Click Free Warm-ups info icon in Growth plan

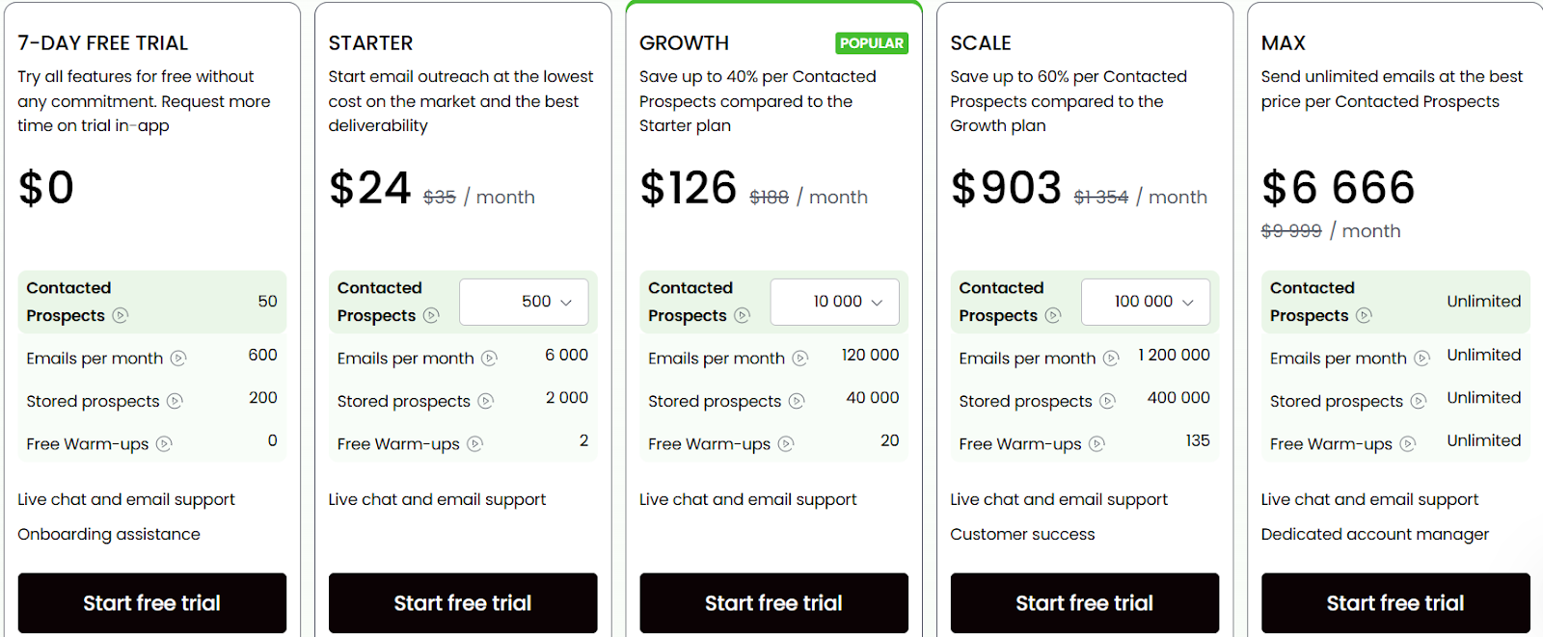[x=787, y=443]
